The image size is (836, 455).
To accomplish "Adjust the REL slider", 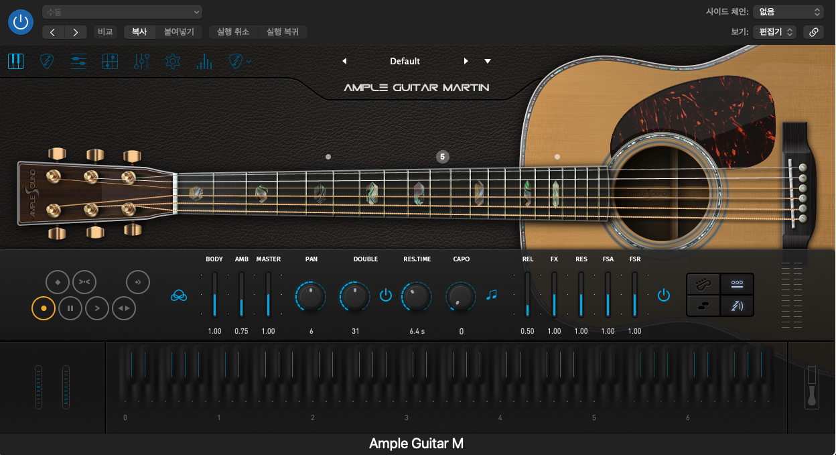I will (x=527, y=294).
